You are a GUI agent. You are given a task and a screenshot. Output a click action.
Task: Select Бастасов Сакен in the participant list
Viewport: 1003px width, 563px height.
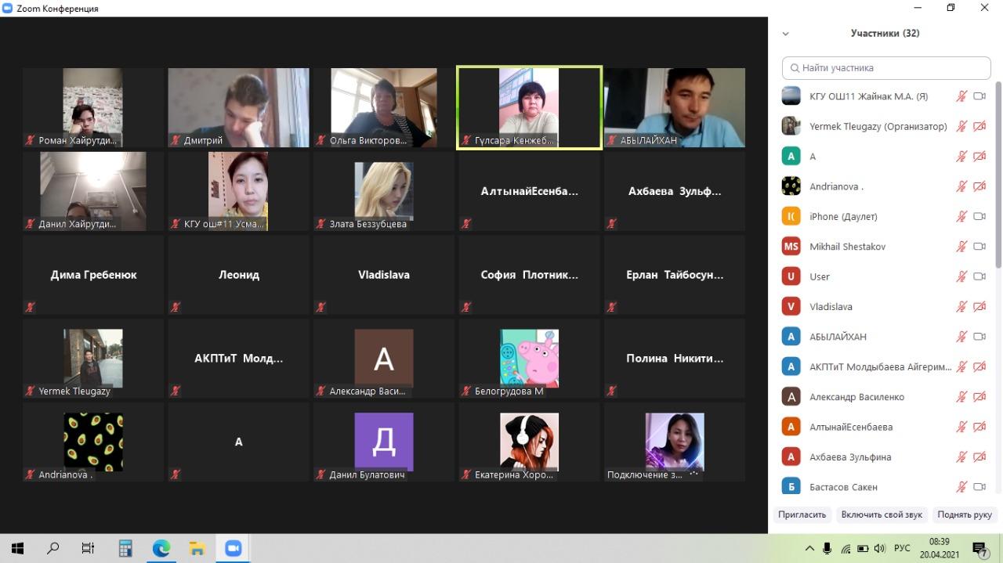tap(843, 487)
